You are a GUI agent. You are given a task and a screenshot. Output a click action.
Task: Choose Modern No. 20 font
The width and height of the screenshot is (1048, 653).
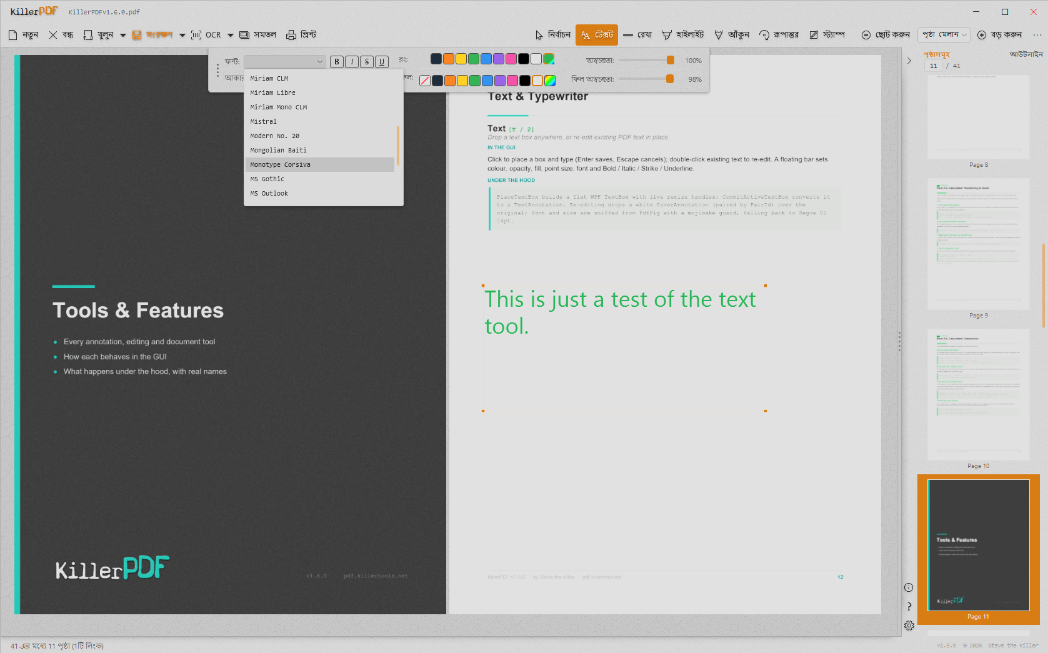point(320,136)
